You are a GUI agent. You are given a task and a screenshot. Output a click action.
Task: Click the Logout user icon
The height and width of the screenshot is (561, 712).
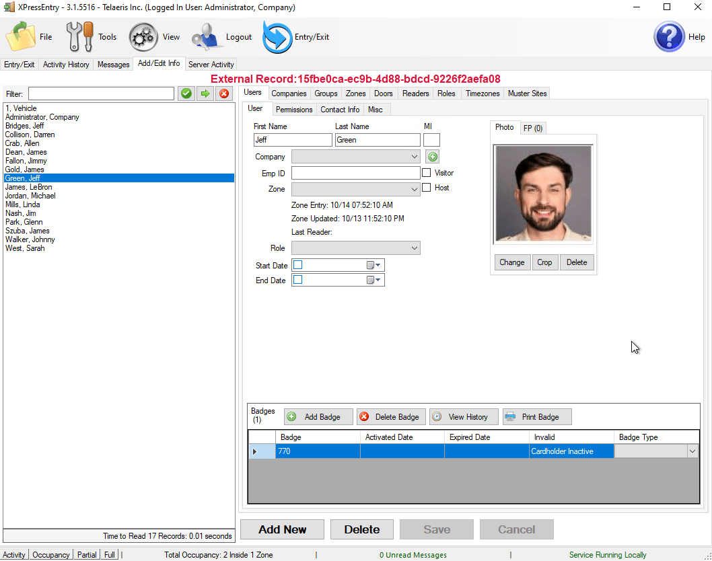pyautogui.click(x=207, y=37)
